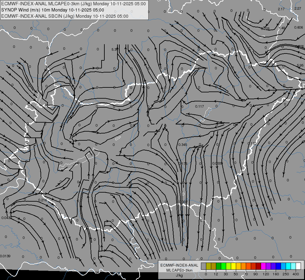
Task: Click the 0.0139 data value
Action: 5,256
